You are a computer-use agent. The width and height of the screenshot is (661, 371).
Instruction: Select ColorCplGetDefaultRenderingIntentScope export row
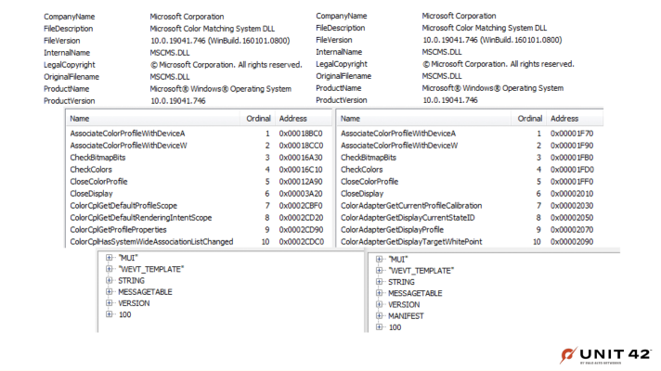(x=199, y=218)
